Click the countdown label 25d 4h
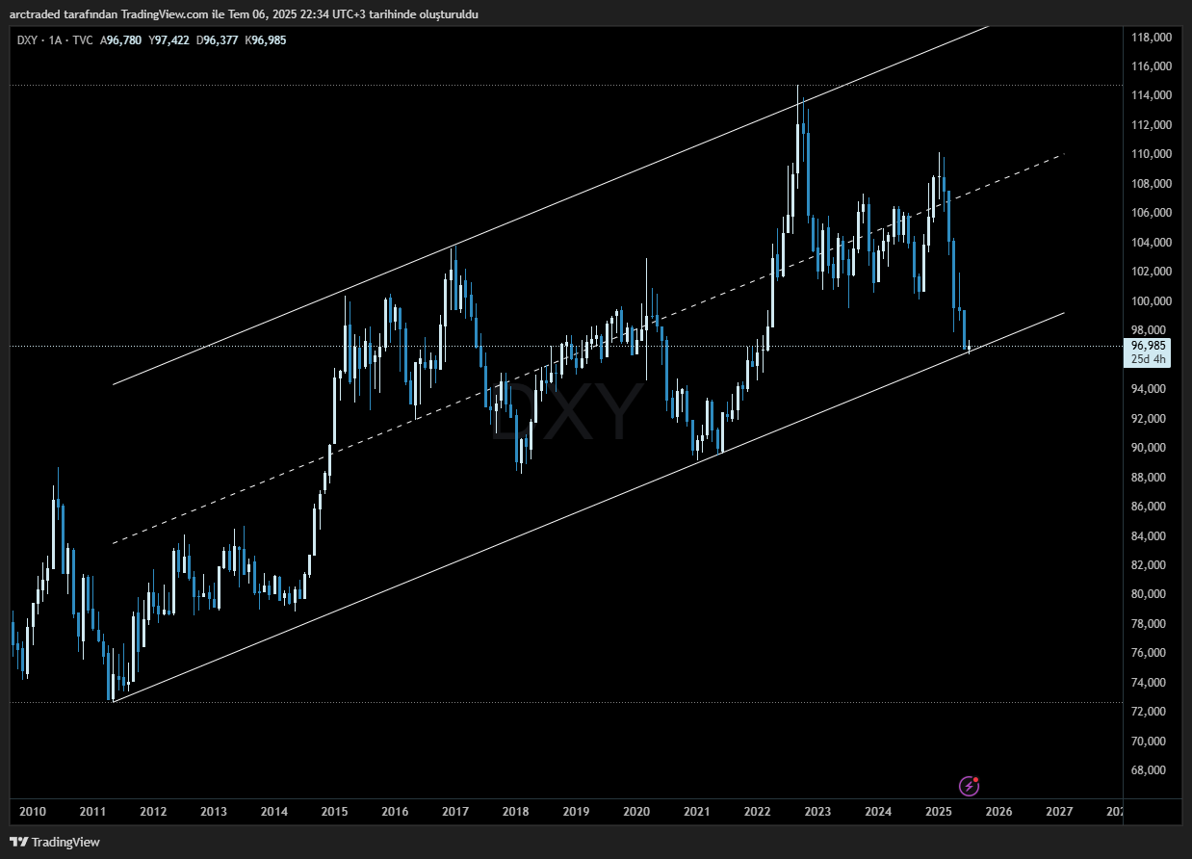This screenshot has height=859, width=1192. pos(1149,359)
